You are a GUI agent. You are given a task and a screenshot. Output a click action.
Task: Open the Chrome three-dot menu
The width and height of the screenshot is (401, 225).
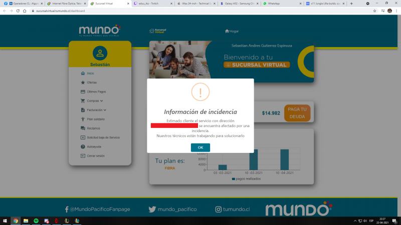396,11
